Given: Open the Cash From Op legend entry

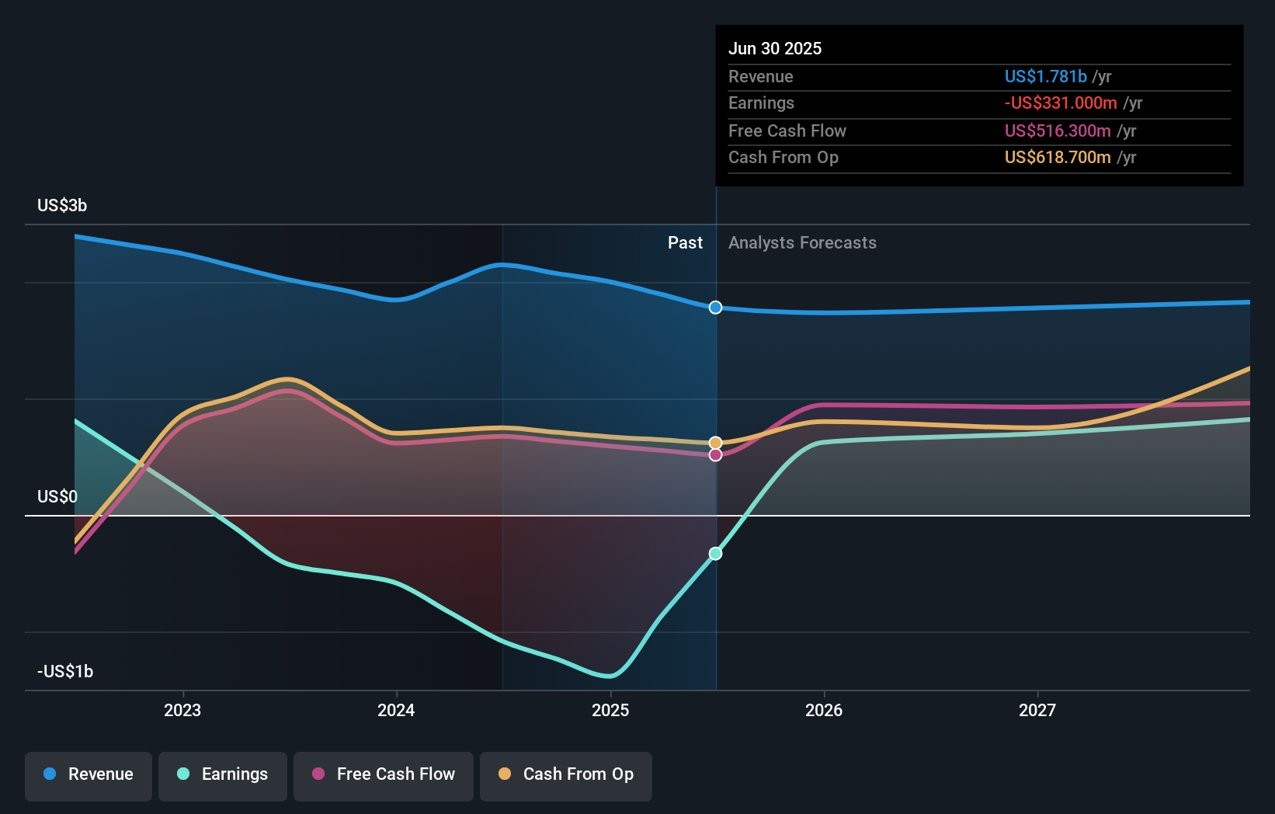Looking at the screenshot, I should (566, 774).
